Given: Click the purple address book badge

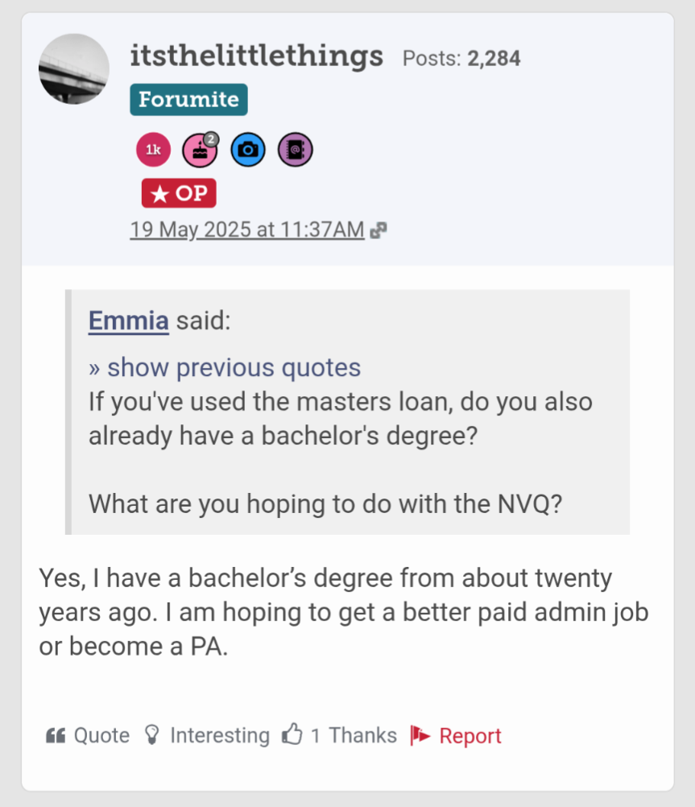Looking at the screenshot, I should tap(295, 150).
